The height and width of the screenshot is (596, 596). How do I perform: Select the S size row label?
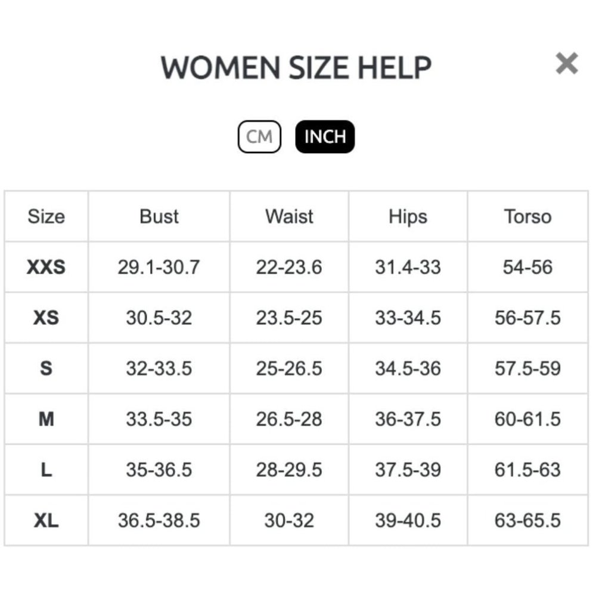[x=46, y=368]
